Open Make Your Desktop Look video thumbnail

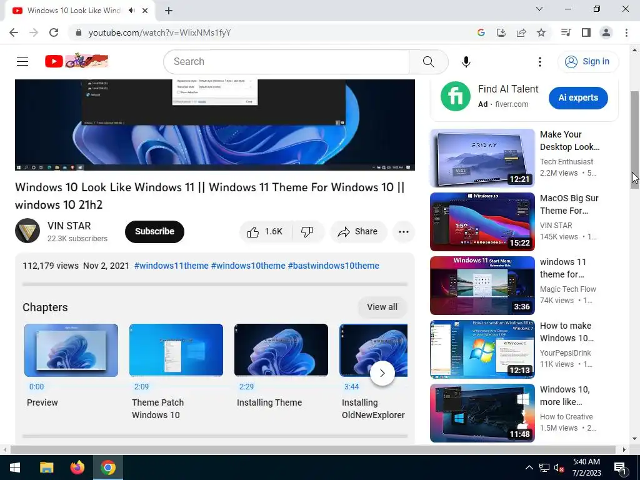(x=482, y=158)
